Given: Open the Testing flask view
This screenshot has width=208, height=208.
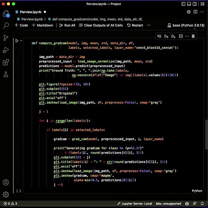Looking at the screenshot, I should (6, 74).
